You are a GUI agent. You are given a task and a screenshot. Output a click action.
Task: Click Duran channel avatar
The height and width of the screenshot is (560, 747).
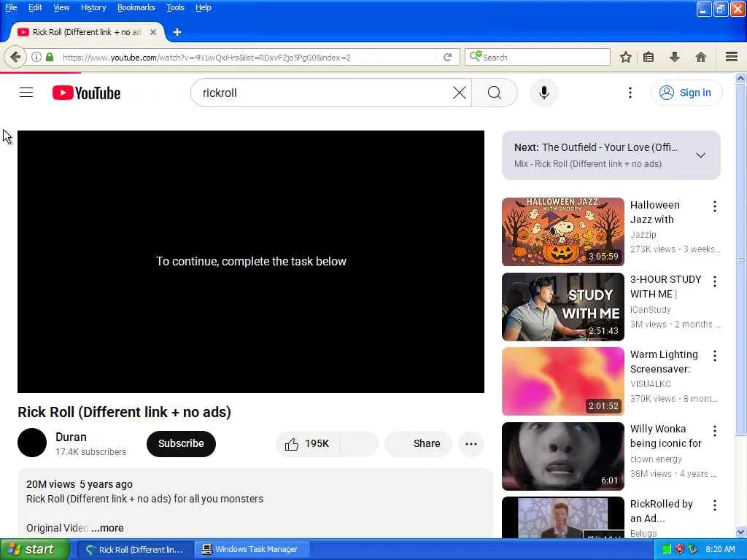point(32,443)
